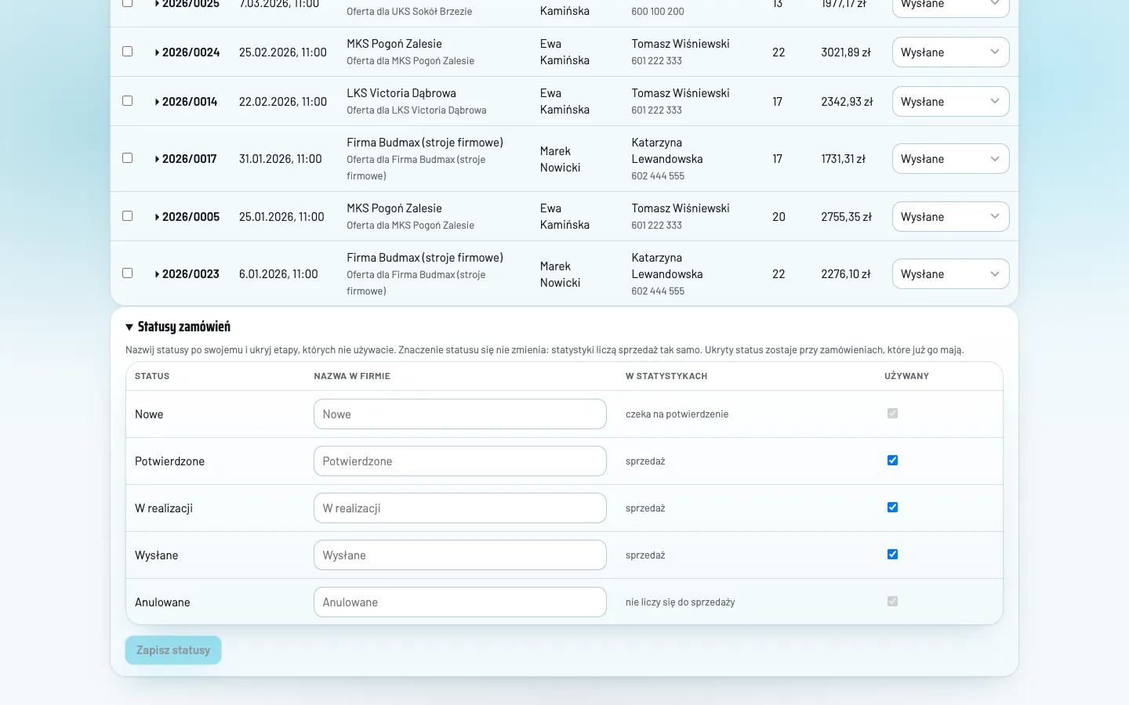Expand order 2026/0023 row details
The height and width of the screenshot is (705, 1129).
point(187,274)
